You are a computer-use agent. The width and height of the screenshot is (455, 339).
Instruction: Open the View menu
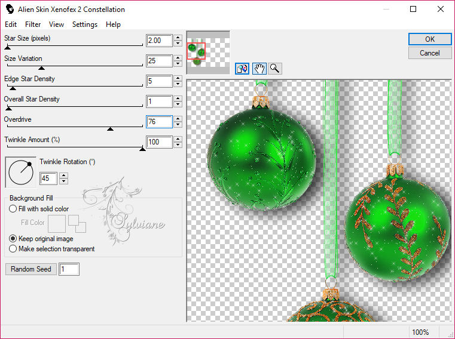point(56,24)
